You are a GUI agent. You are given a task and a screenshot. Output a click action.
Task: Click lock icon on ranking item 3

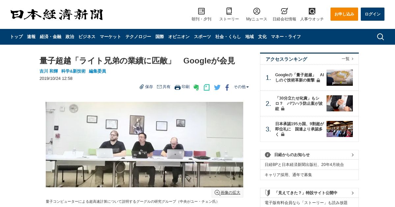(283, 134)
